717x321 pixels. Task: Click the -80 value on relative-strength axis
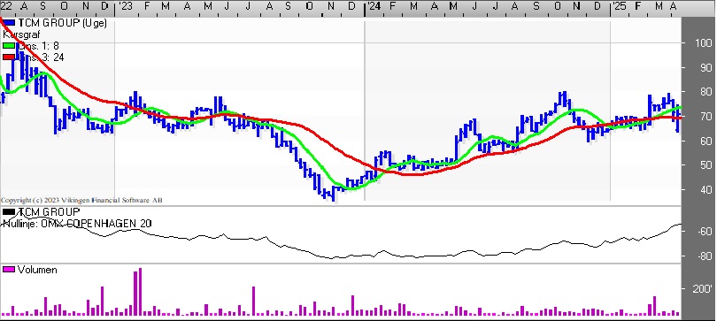point(705,256)
